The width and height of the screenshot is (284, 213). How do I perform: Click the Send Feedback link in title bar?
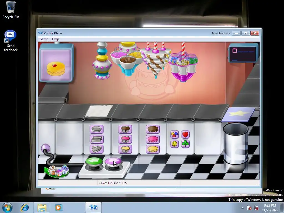coord(221,34)
